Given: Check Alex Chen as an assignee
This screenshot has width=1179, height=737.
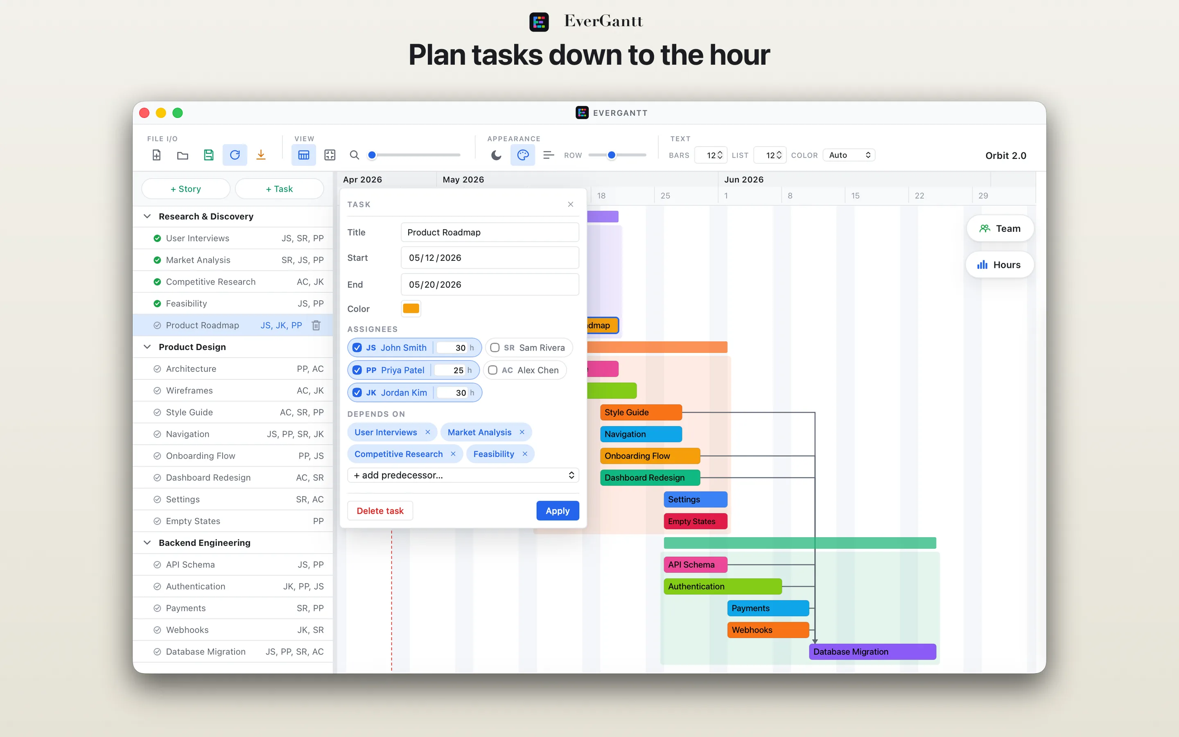Looking at the screenshot, I should point(493,370).
